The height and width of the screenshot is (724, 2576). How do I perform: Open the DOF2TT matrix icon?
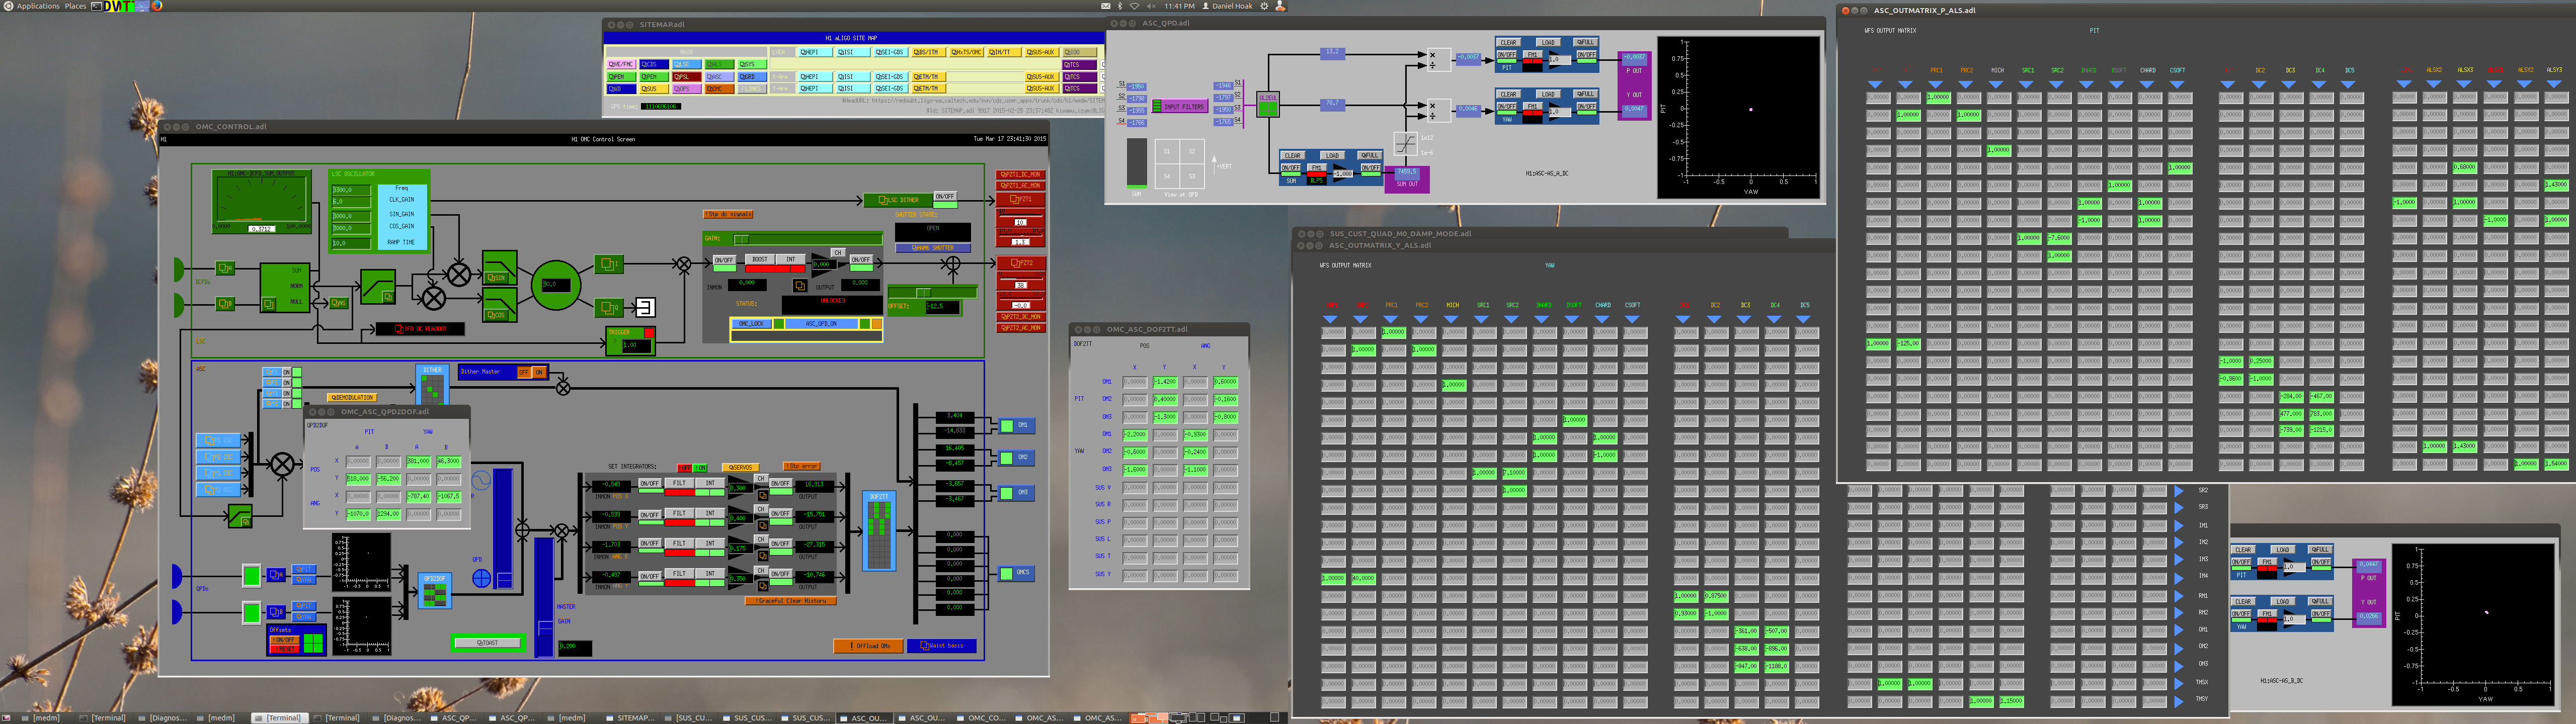tap(879, 531)
